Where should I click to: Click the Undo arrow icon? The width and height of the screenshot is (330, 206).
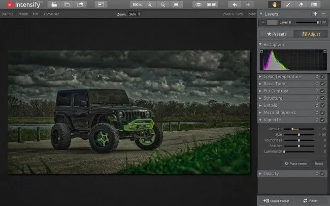pyautogui.click(x=236, y=4)
